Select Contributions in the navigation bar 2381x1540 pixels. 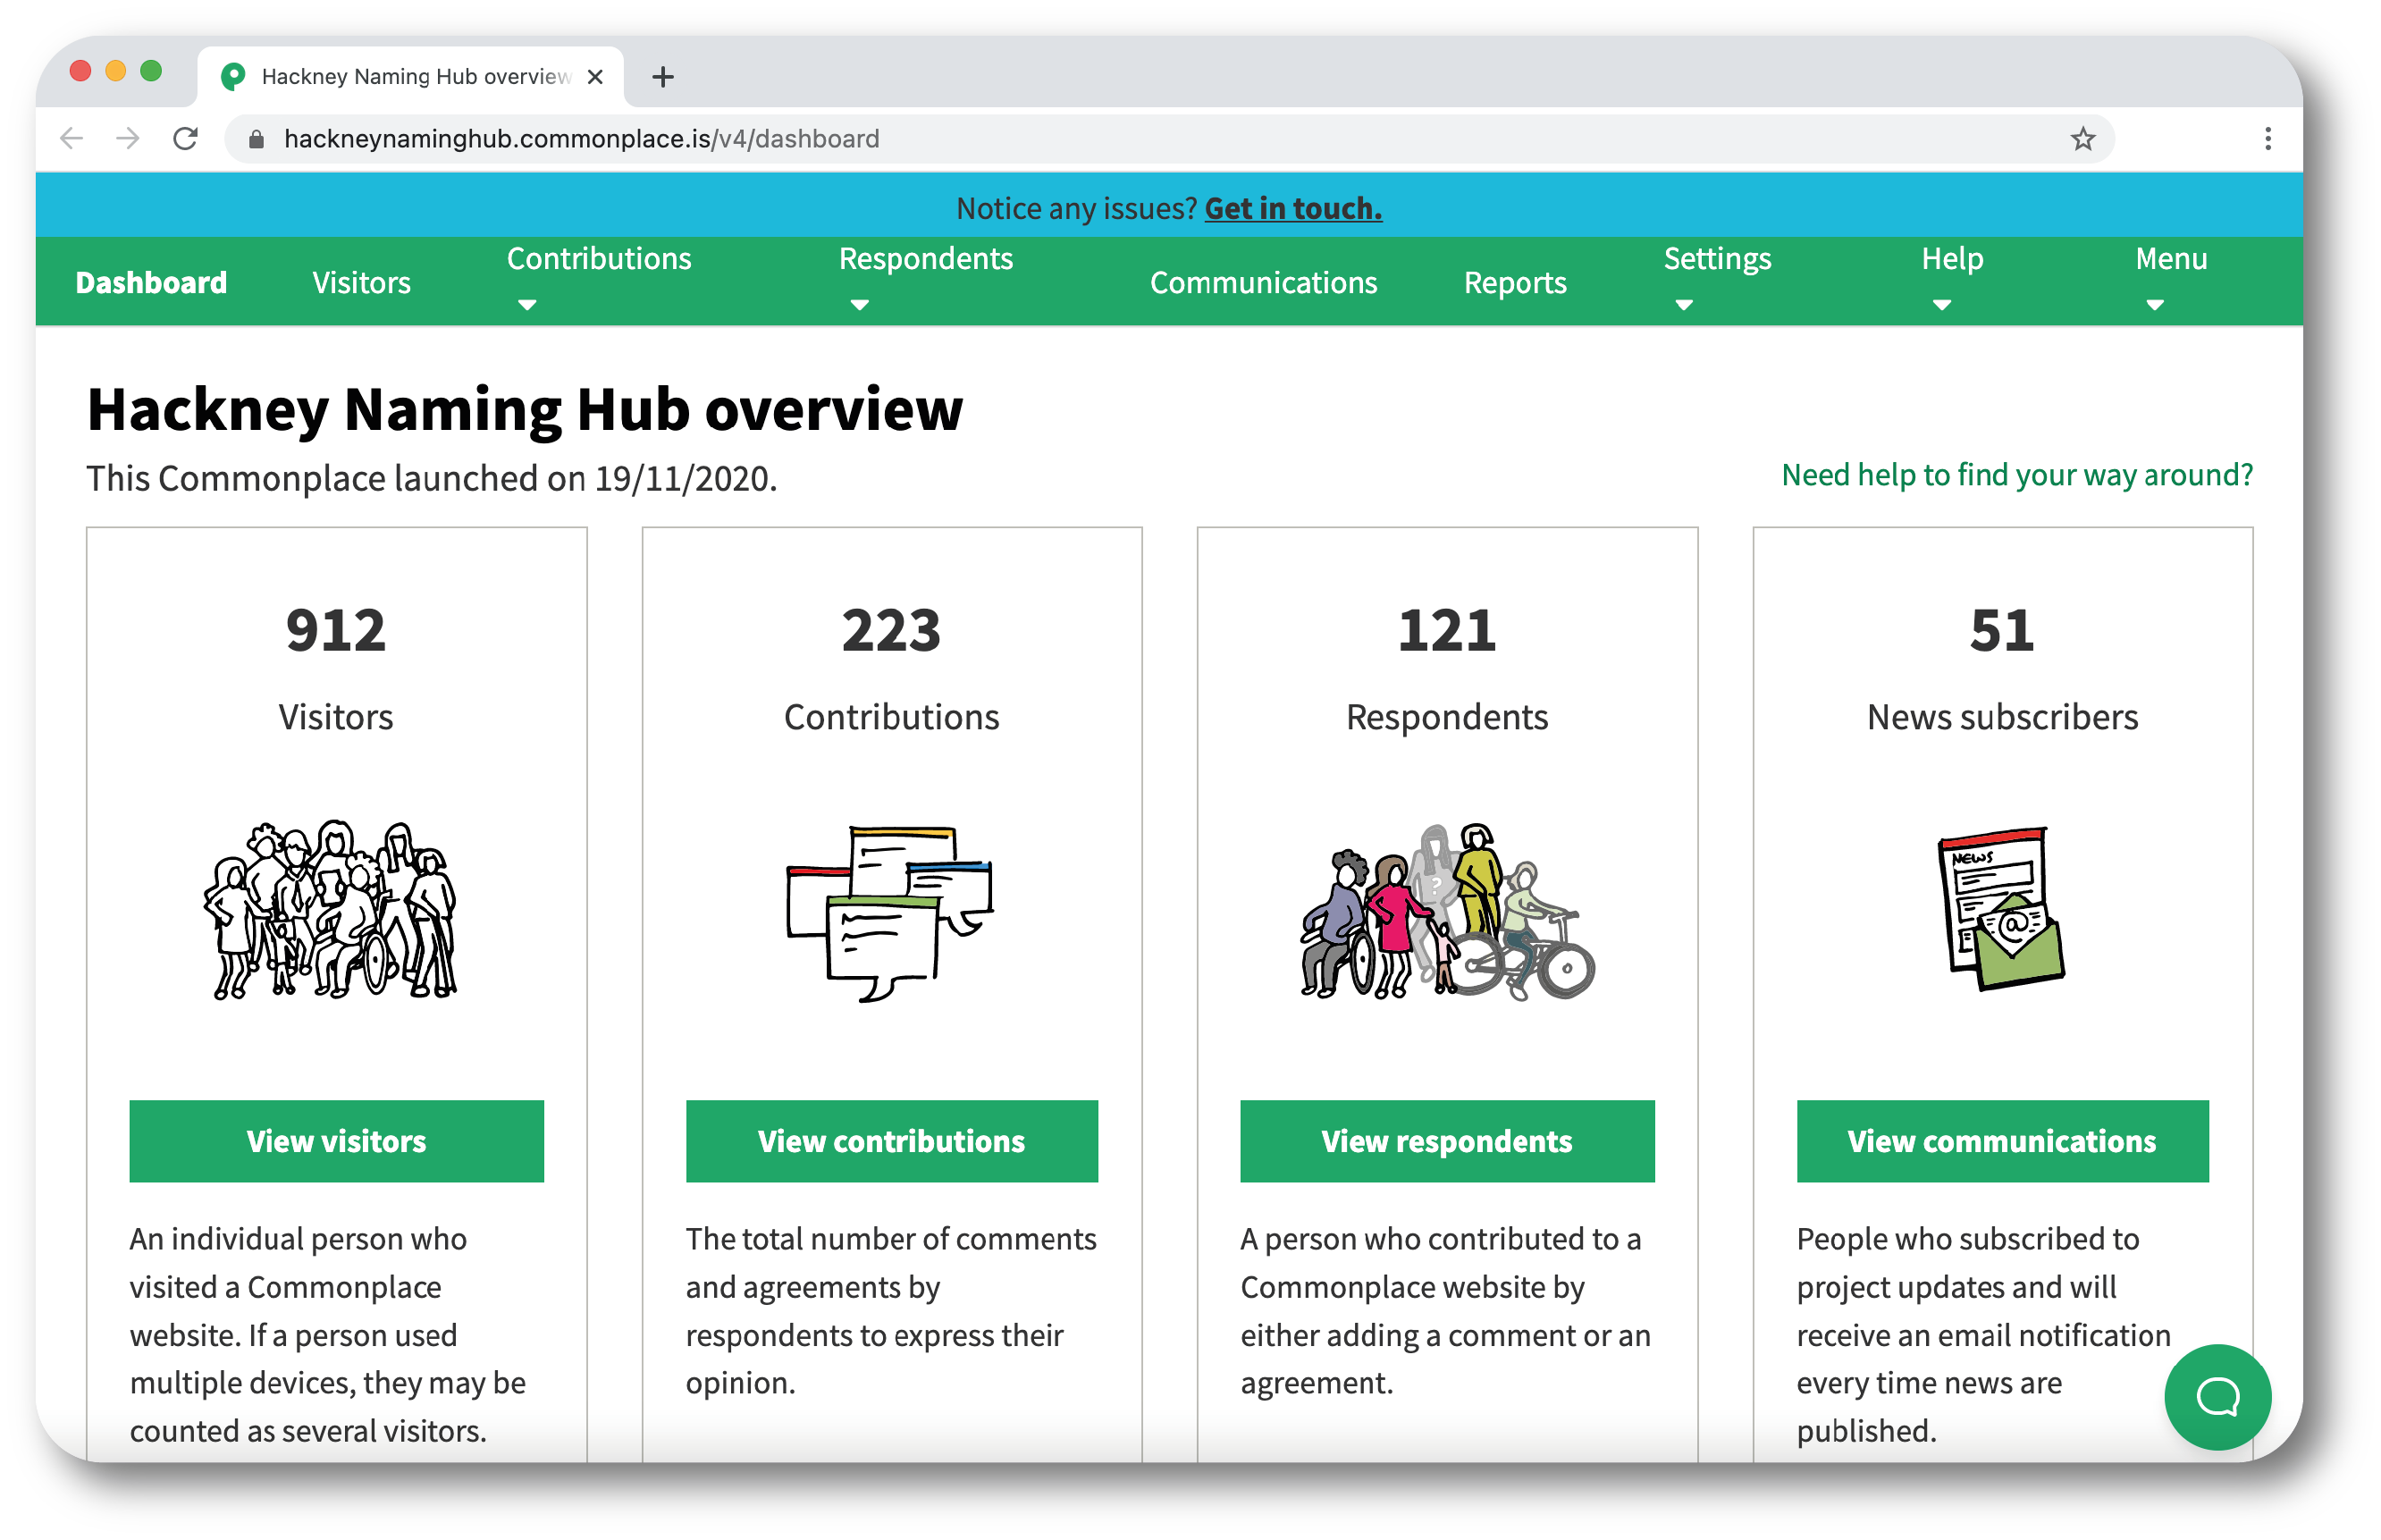click(x=599, y=259)
